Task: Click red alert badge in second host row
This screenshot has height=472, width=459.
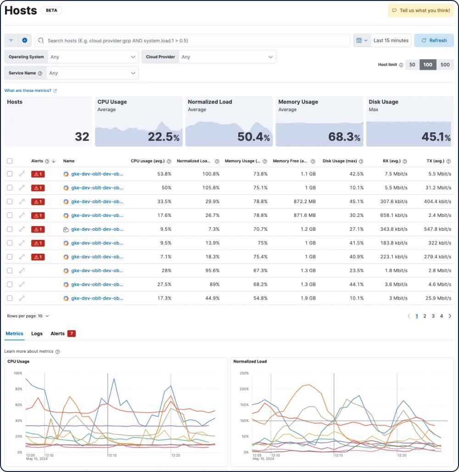Action: coord(38,188)
